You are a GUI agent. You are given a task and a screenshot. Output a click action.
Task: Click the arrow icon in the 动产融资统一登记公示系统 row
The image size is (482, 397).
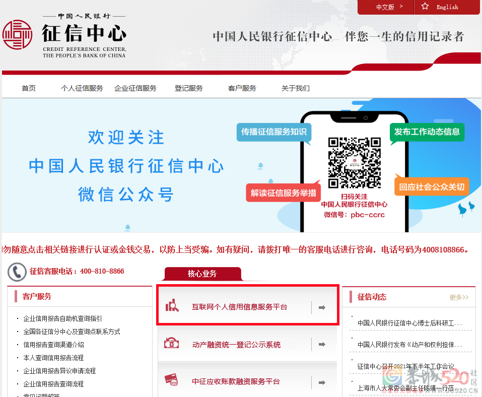[322, 344]
